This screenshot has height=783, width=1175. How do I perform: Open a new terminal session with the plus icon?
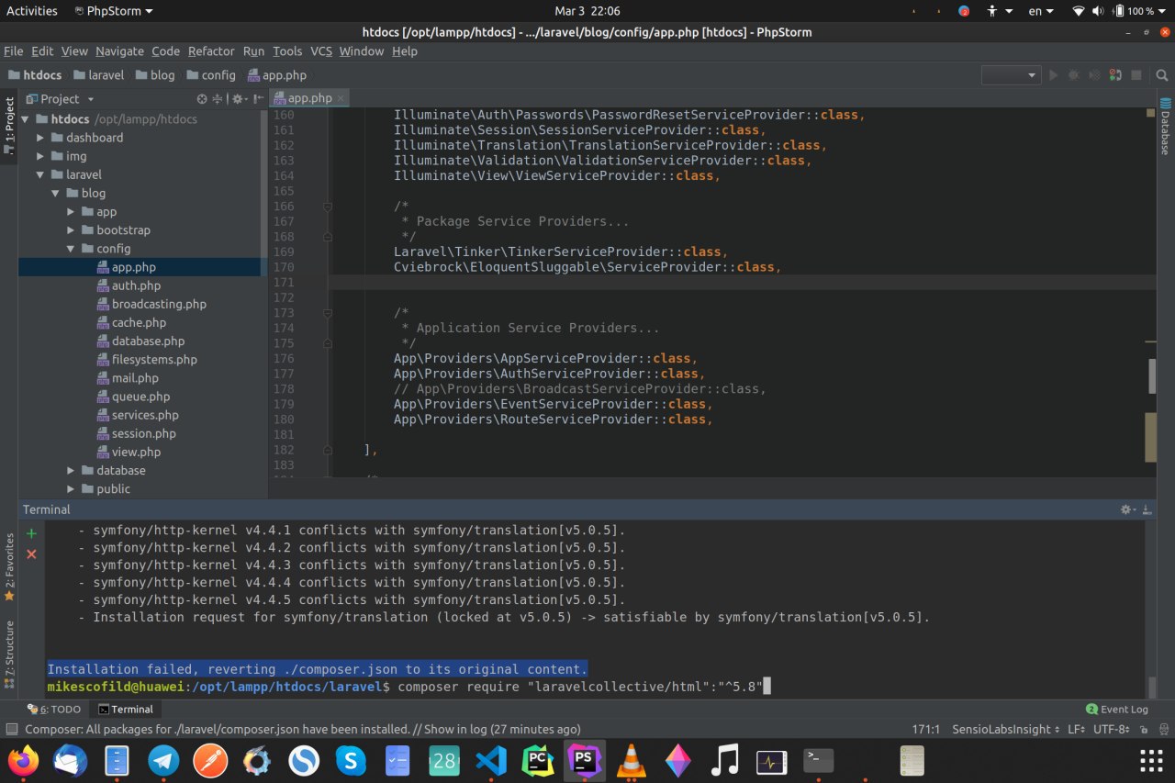tap(31, 533)
